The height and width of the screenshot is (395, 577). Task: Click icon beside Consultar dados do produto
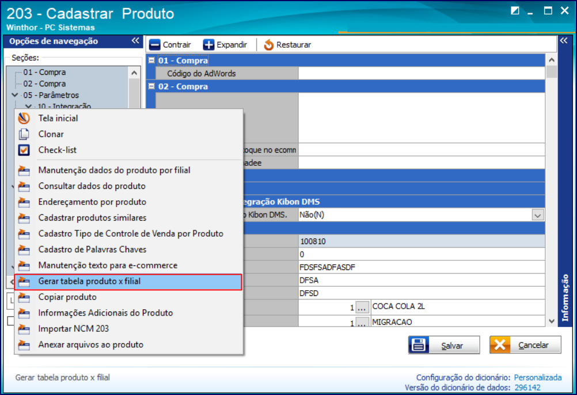(24, 186)
